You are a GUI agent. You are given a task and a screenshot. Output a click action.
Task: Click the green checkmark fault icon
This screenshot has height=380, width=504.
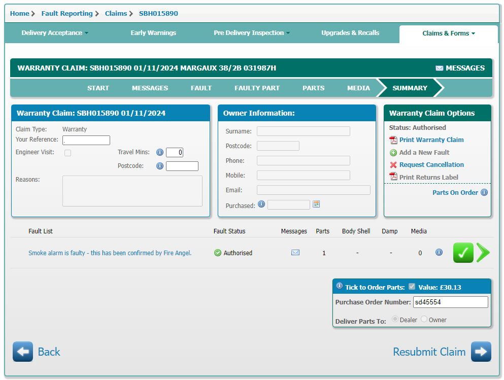[x=463, y=253]
